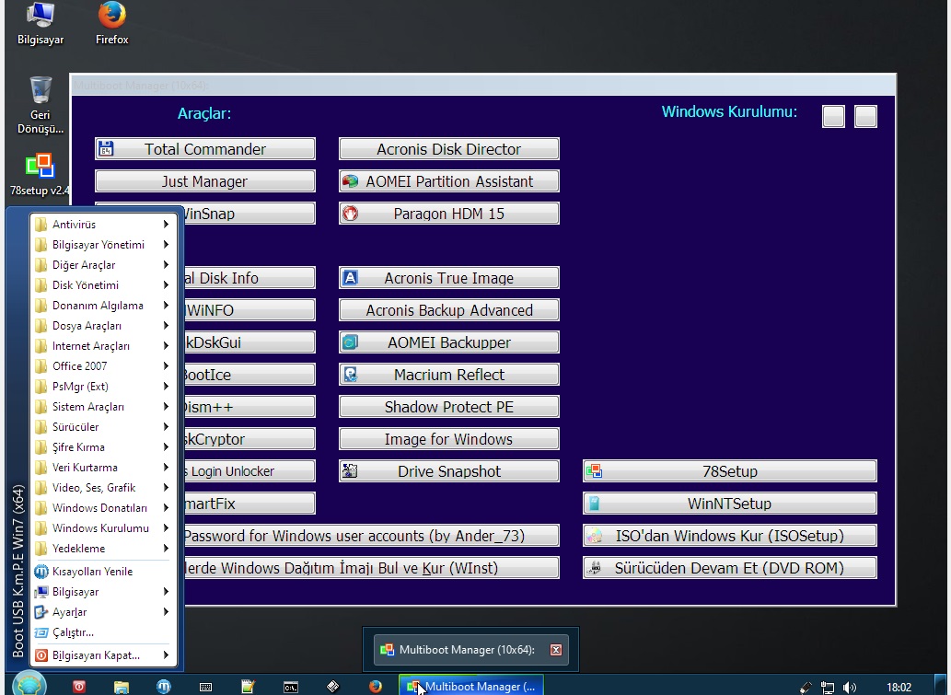
Task: Open the Geri Dönüşüm recycle bin icon
Action: pyautogui.click(x=41, y=103)
